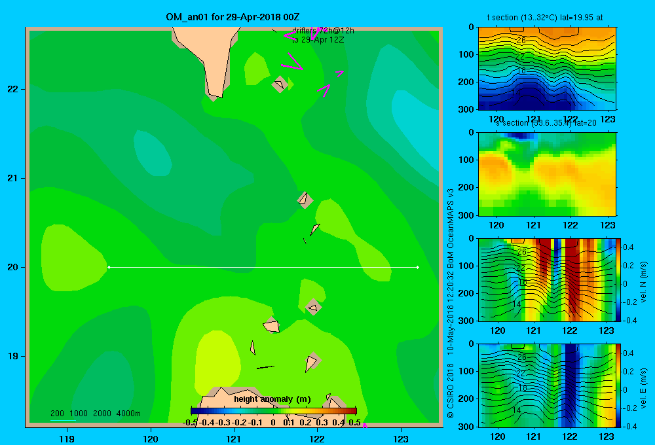Click the 0.5 value on height anomaly colorbar
655x445 pixels.
354,423
